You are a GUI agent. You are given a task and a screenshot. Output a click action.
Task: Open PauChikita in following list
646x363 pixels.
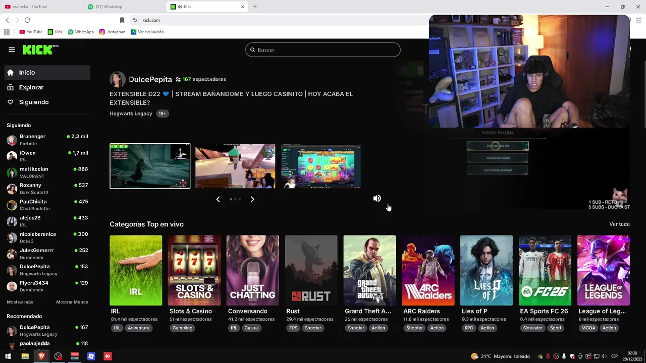click(x=47, y=205)
